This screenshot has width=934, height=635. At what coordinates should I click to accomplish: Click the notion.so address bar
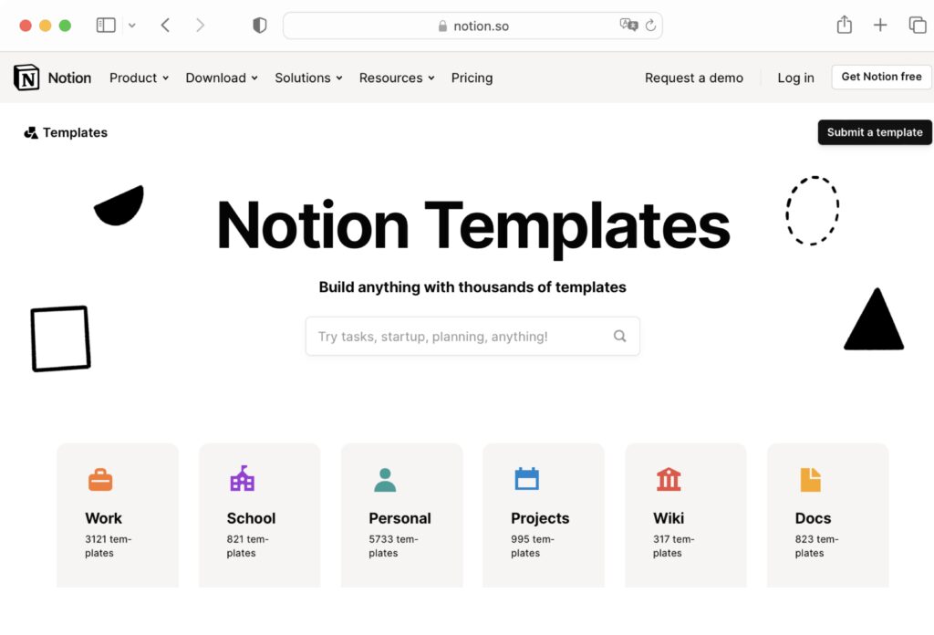click(472, 26)
